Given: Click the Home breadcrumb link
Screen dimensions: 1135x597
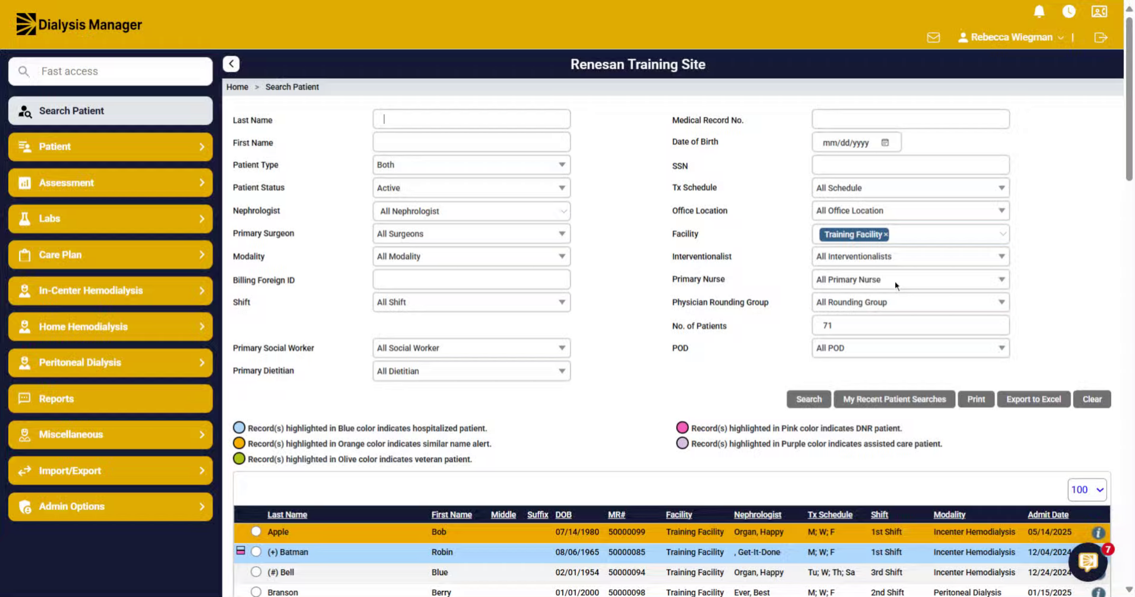Looking at the screenshot, I should [x=237, y=87].
